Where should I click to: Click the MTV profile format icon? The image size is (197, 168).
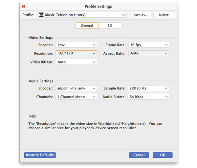41,15
